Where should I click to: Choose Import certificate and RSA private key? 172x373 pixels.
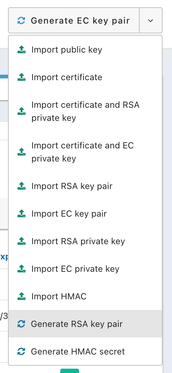(x=85, y=111)
